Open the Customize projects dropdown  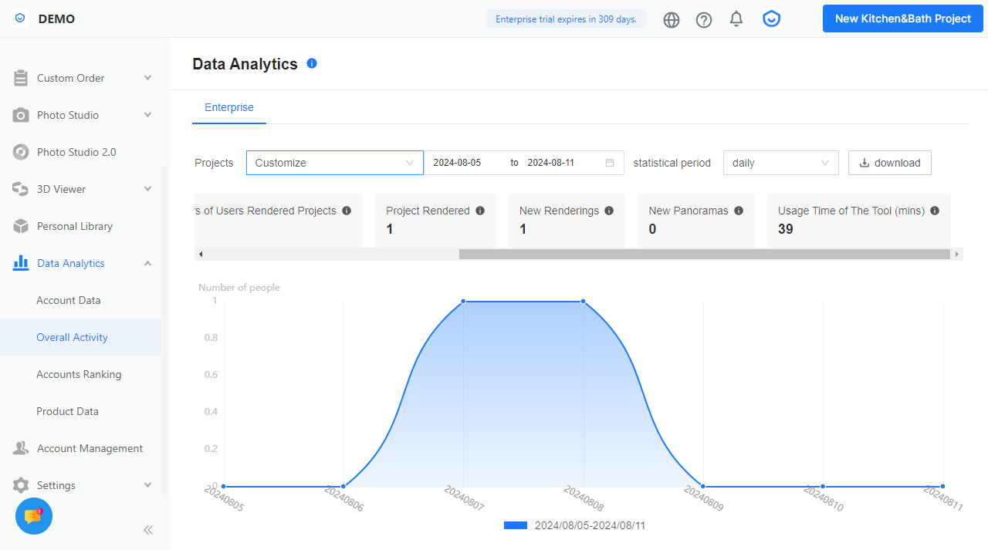click(x=334, y=163)
